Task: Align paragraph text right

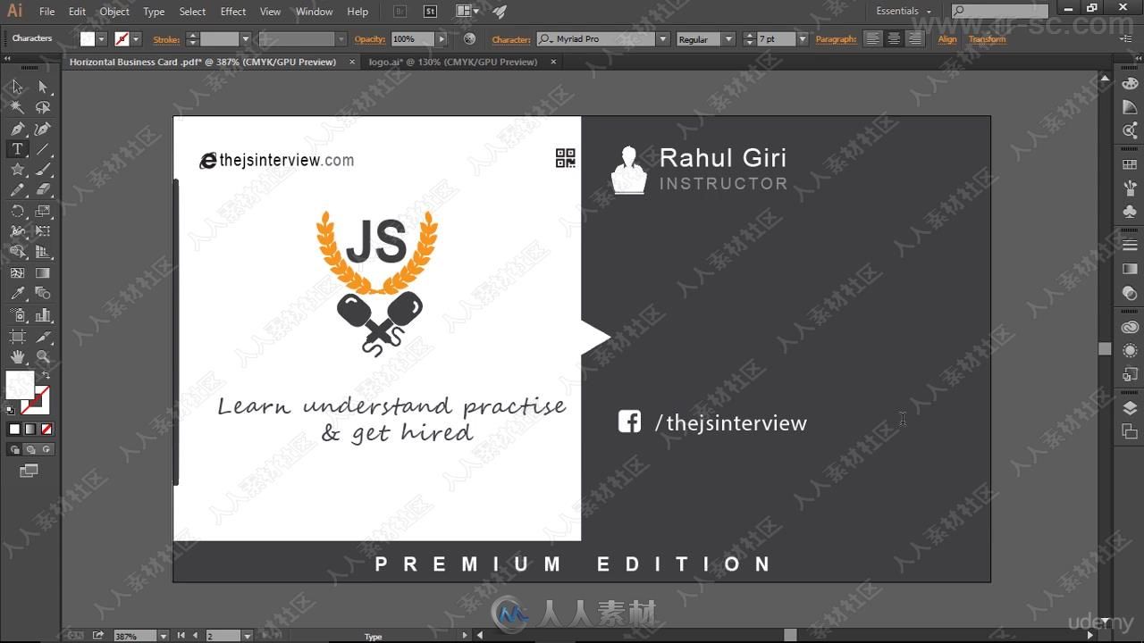Action: click(x=914, y=39)
